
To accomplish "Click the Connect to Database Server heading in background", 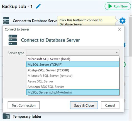I will [x=35, y=21].
